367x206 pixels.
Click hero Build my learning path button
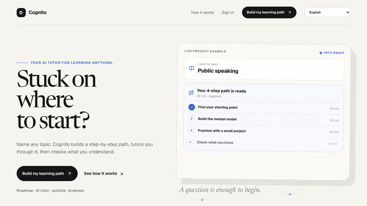tap(47, 173)
